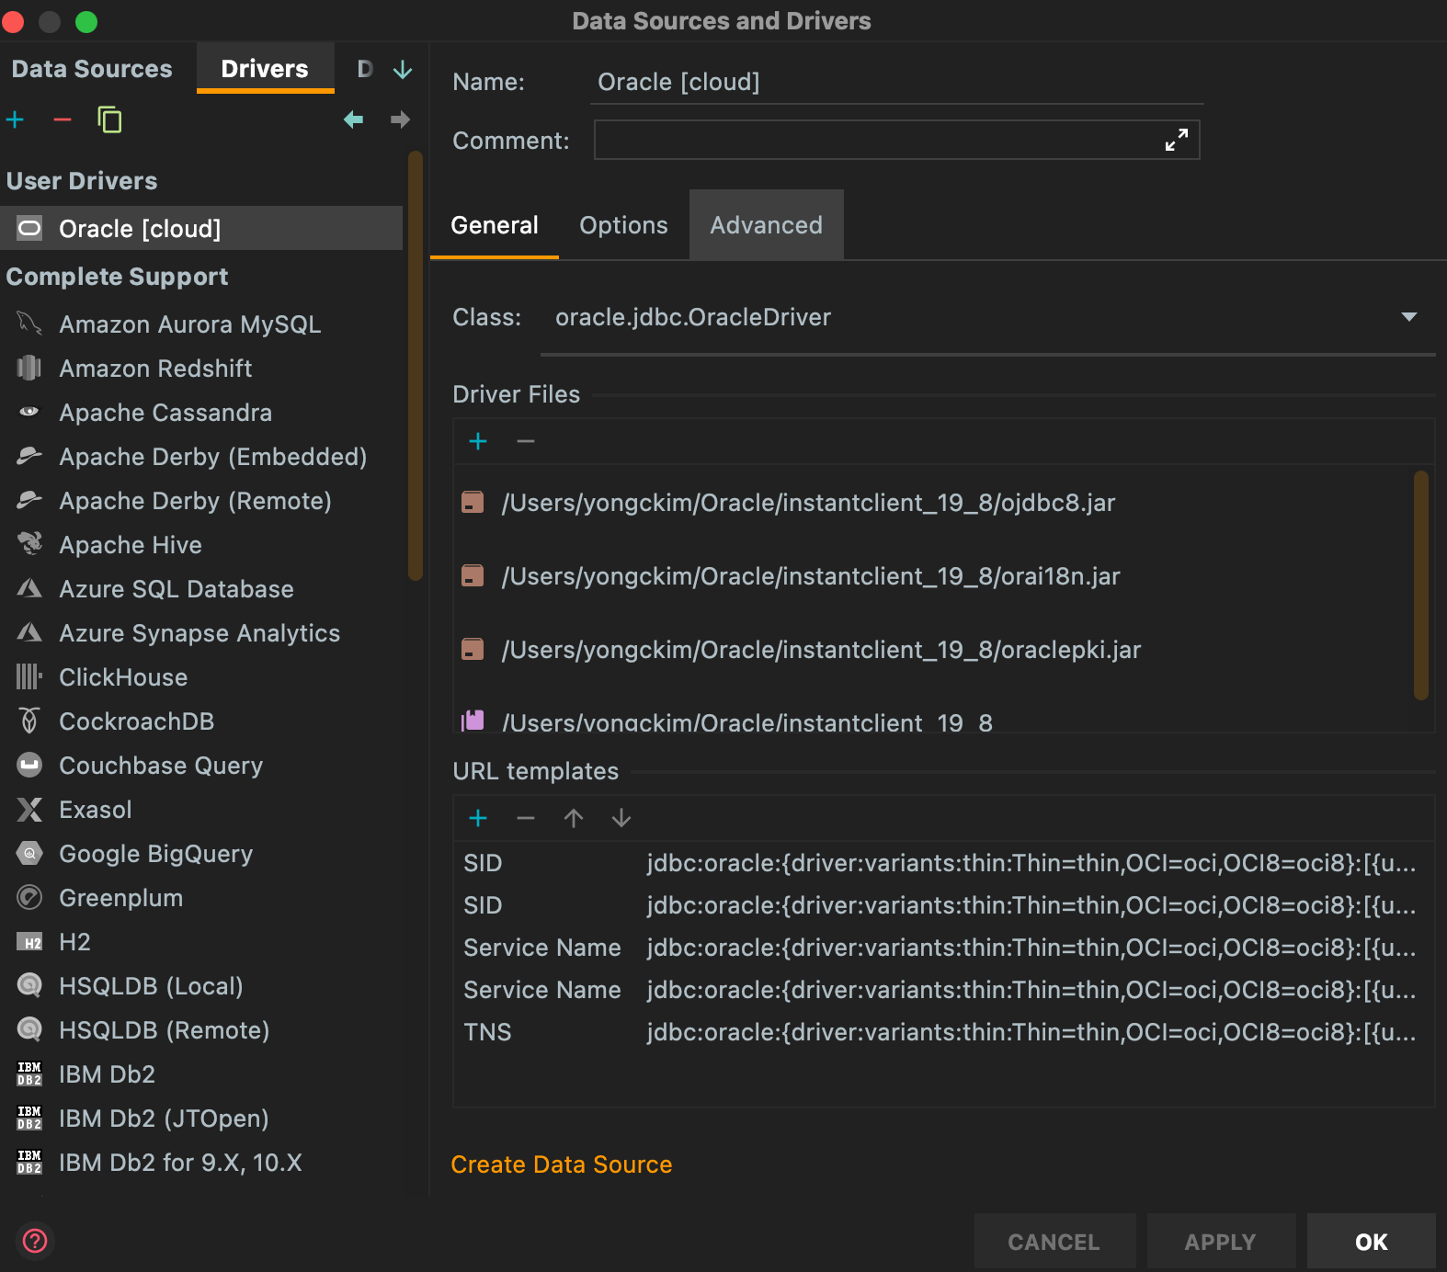Click the Name input field

[897, 82]
